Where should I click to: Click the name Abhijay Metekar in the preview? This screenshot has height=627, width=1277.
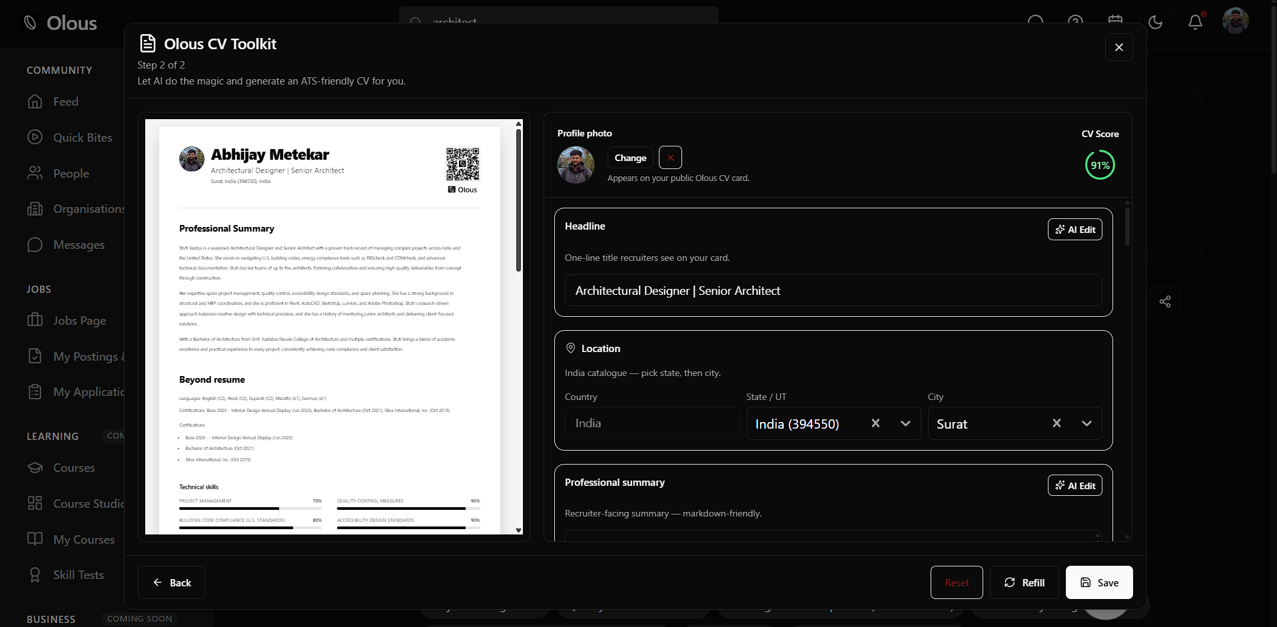[x=270, y=154]
